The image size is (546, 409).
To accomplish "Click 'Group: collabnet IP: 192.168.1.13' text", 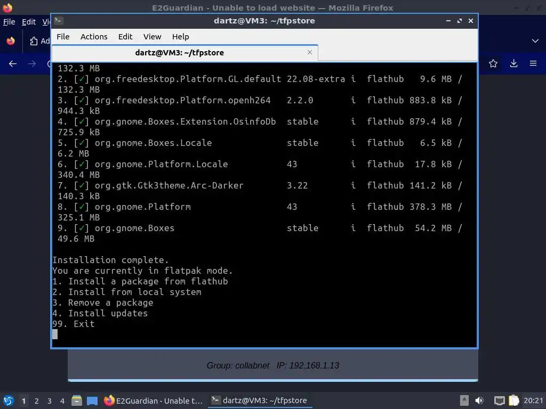I will pos(272,365).
